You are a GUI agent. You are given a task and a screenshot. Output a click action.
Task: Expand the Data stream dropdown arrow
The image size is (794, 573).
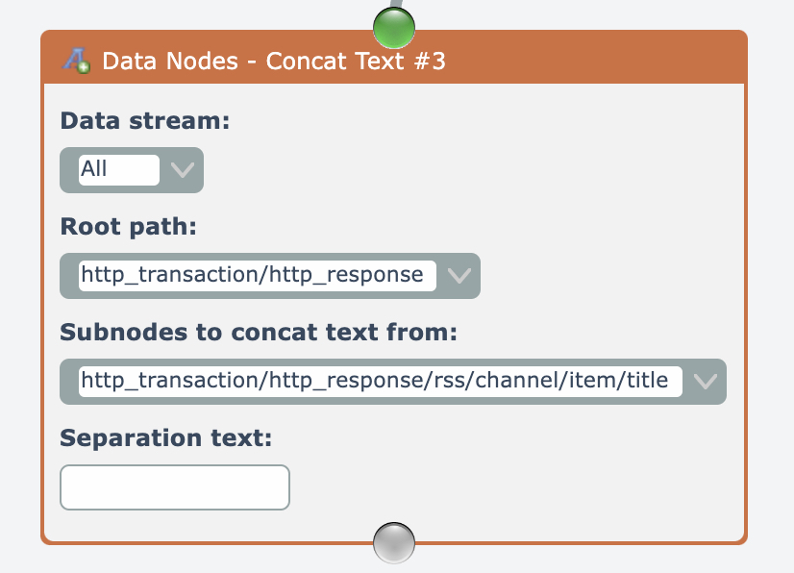pos(183,170)
